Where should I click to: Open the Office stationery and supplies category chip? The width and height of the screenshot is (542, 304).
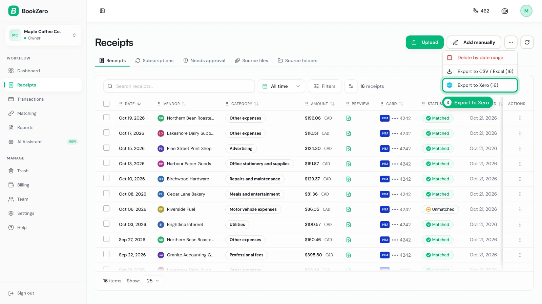click(x=259, y=164)
